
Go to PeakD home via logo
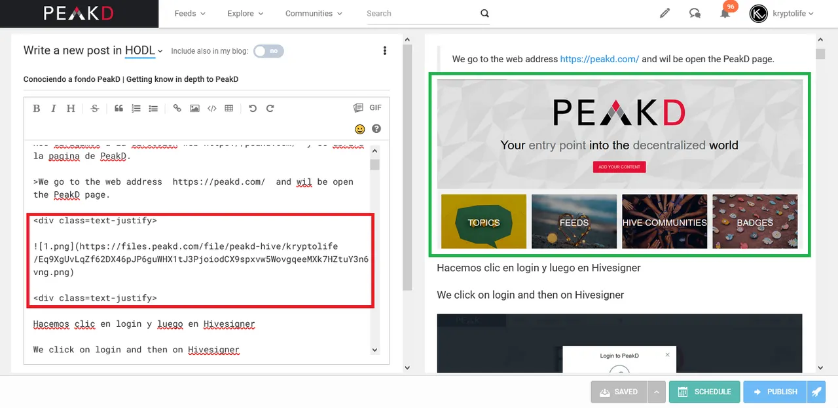(78, 13)
